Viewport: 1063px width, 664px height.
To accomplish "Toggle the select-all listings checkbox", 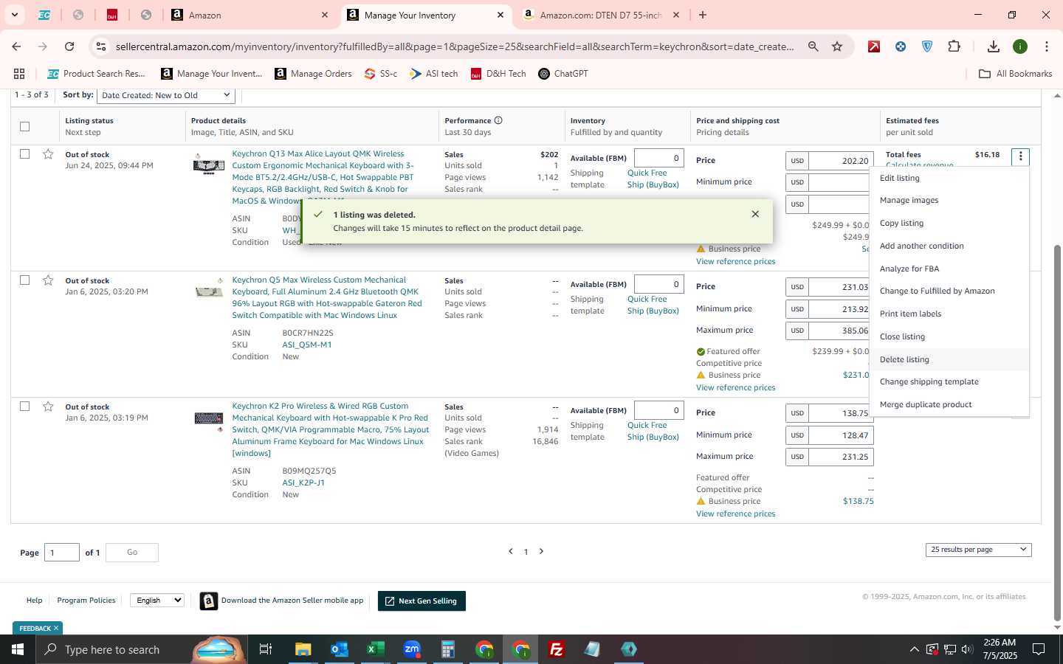I will pyautogui.click(x=24, y=126).
